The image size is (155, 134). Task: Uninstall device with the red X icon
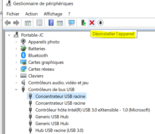[x=92, y=23]
